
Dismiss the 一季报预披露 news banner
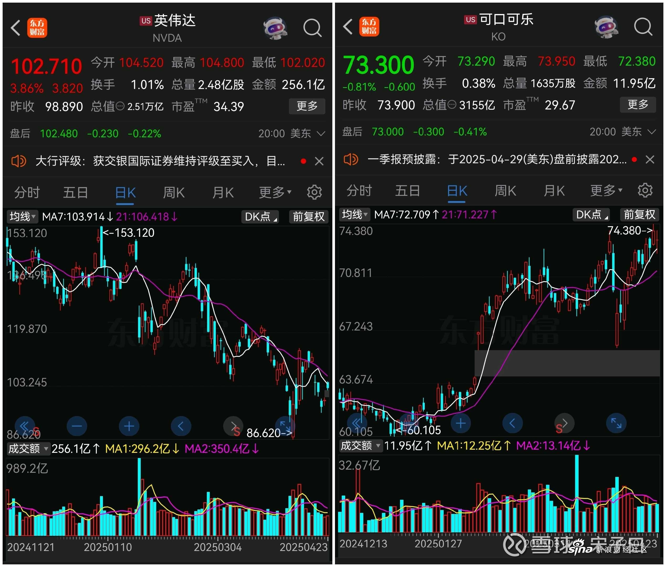click(650, 159)
